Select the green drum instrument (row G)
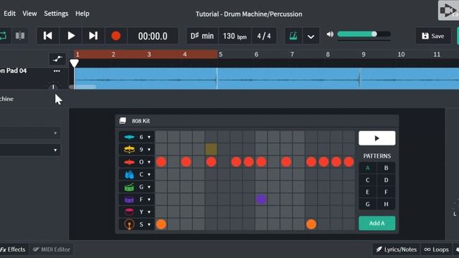 pyautogui.click(x=129, y=187)
